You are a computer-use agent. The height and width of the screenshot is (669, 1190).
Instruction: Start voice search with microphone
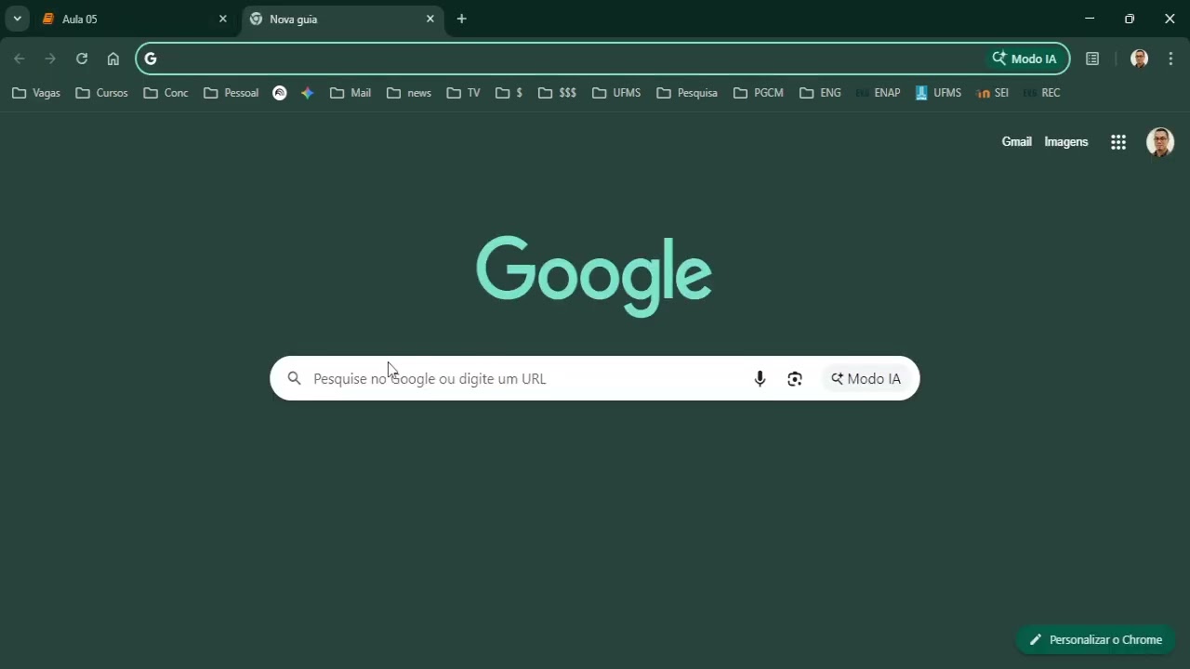(760, 378)
